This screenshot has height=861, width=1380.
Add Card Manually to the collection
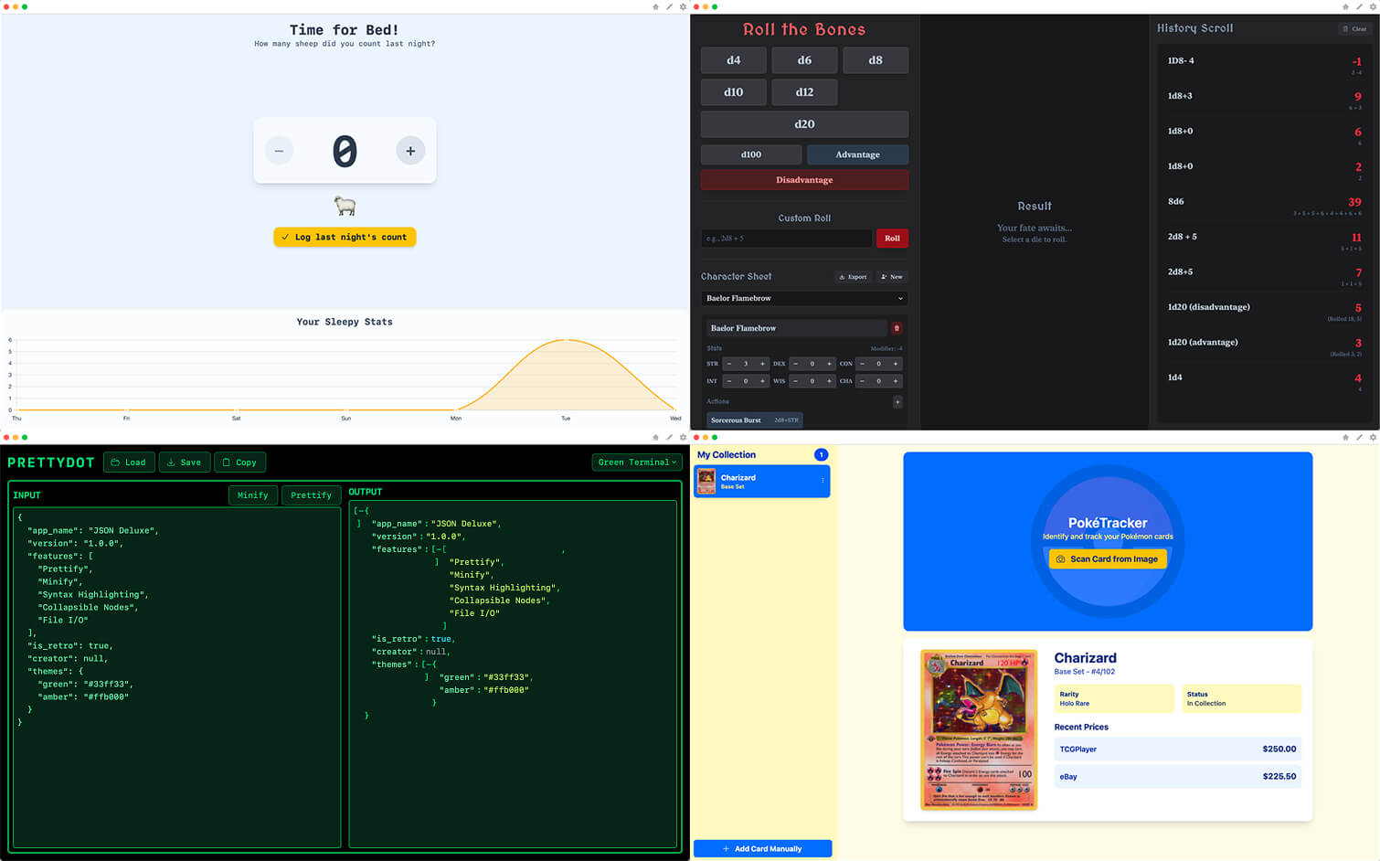pyautogui.click(x=762, y=848)
